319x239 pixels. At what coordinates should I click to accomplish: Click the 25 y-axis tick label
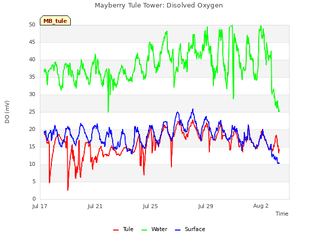[x=32, y=112]
